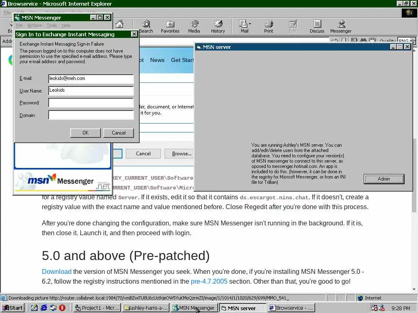Follow the News link on the web page
This screenshot has height=313, width=418.
click(x=157, y=60)
